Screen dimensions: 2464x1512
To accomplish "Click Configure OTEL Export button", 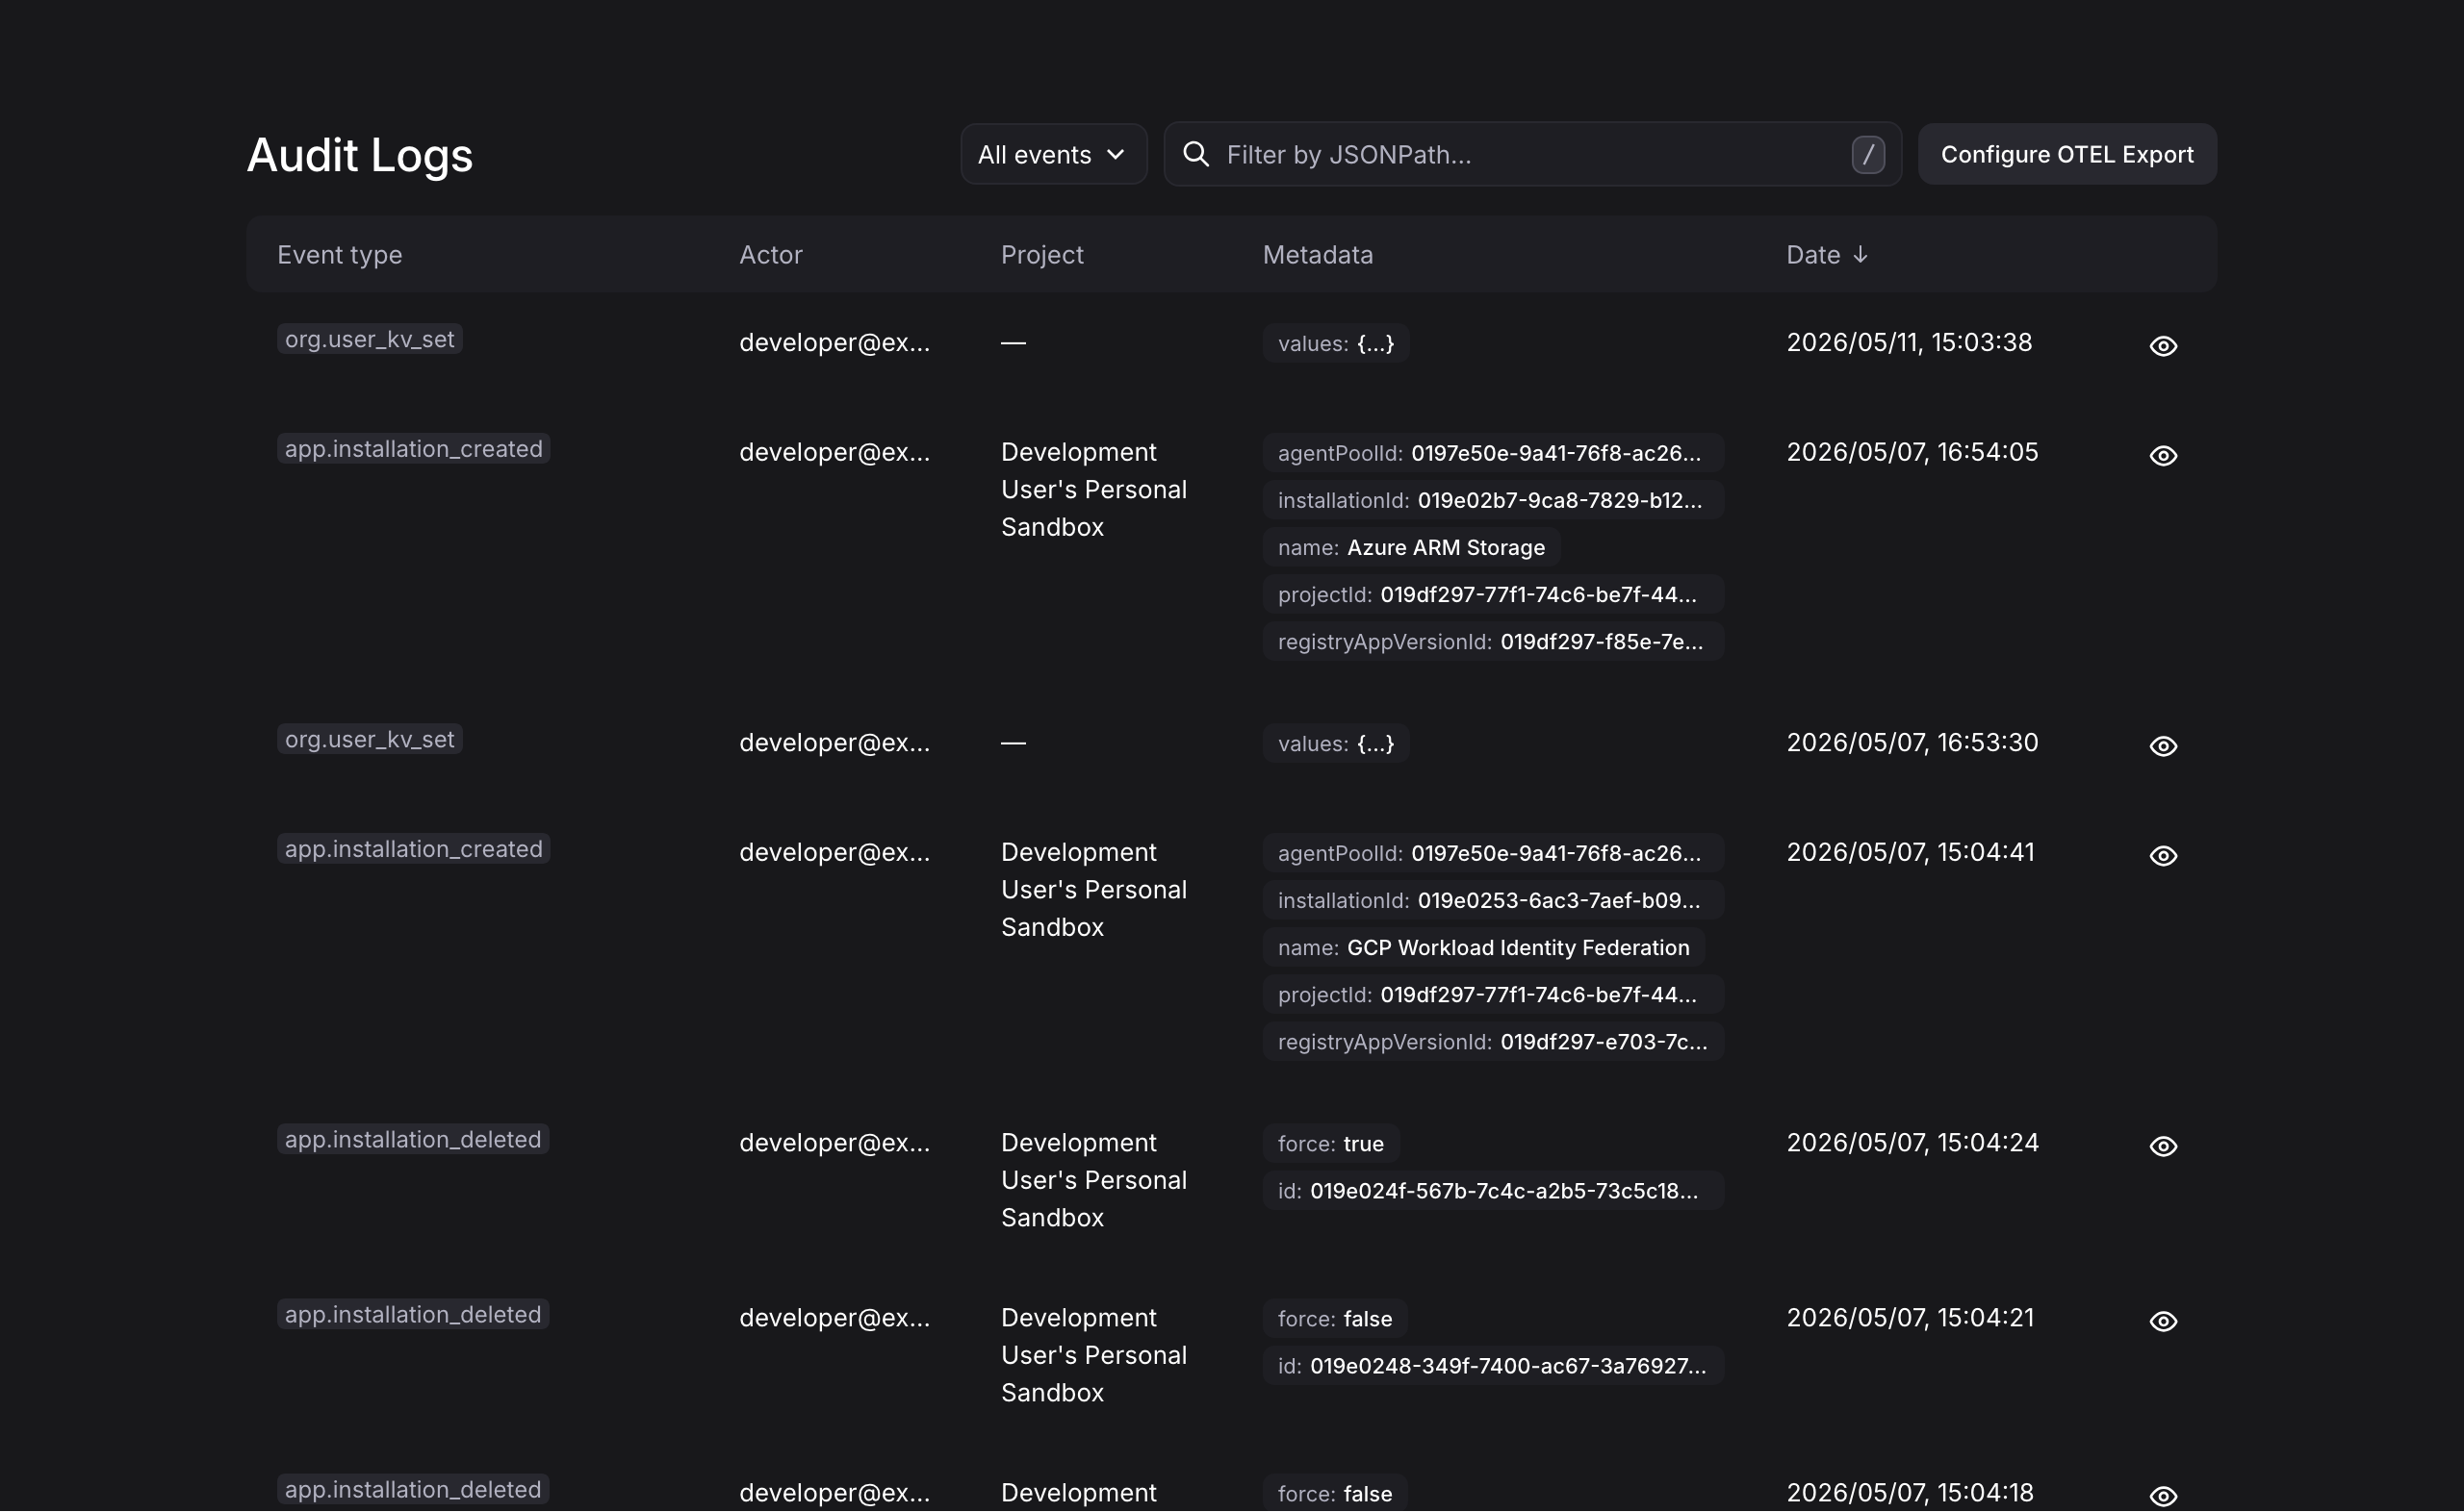I will (x=2066, y=154).
